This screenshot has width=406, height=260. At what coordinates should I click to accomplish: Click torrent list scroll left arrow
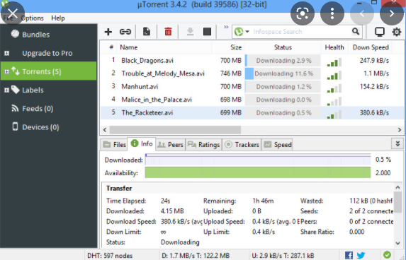coord(105,129)
